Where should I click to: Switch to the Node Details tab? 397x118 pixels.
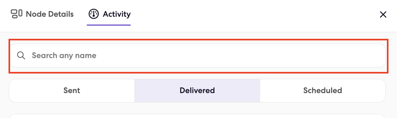point(42,14)
